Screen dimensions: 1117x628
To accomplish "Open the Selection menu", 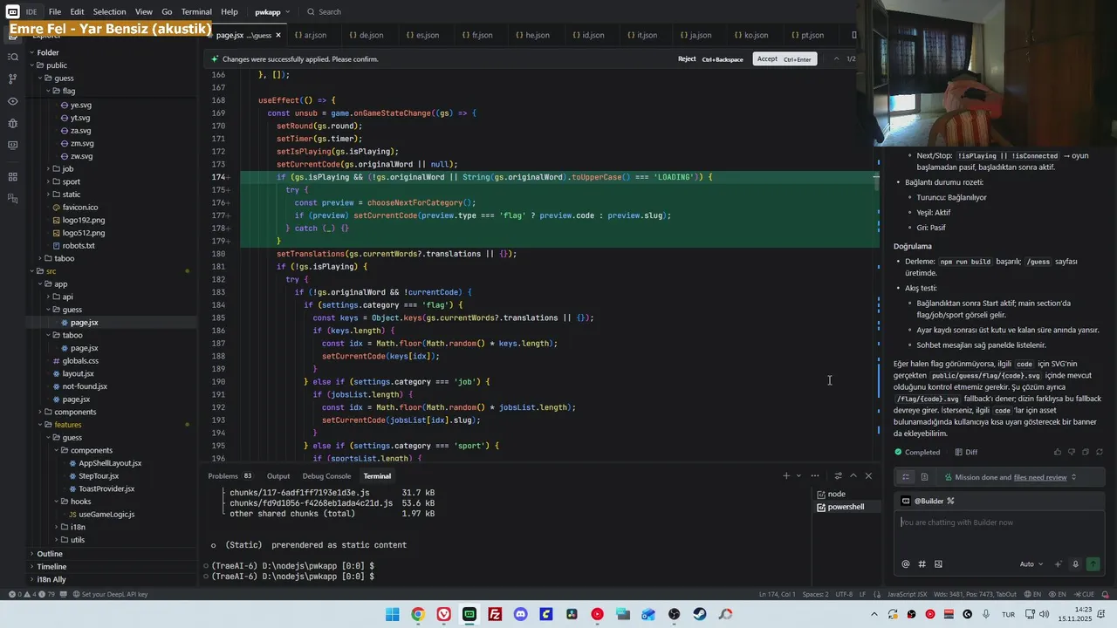I will pos(109,12).
